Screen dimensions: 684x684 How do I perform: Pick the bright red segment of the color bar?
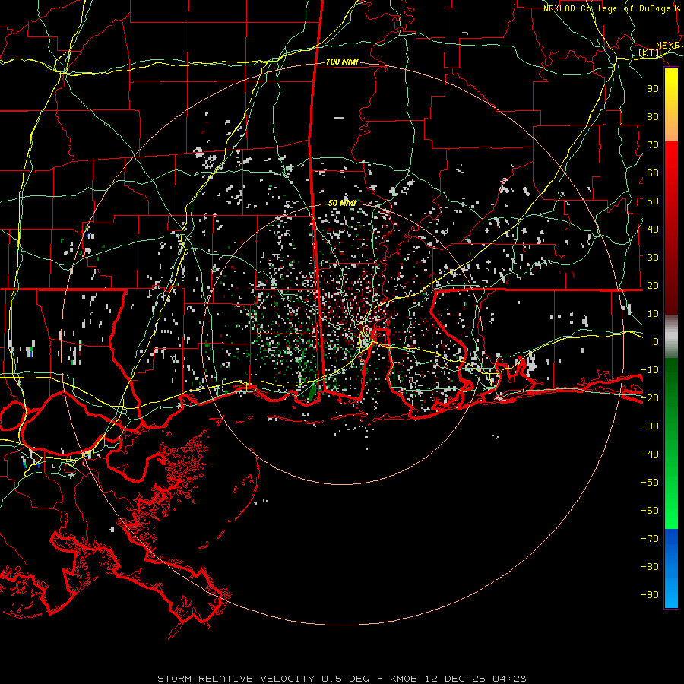(671, 160)
